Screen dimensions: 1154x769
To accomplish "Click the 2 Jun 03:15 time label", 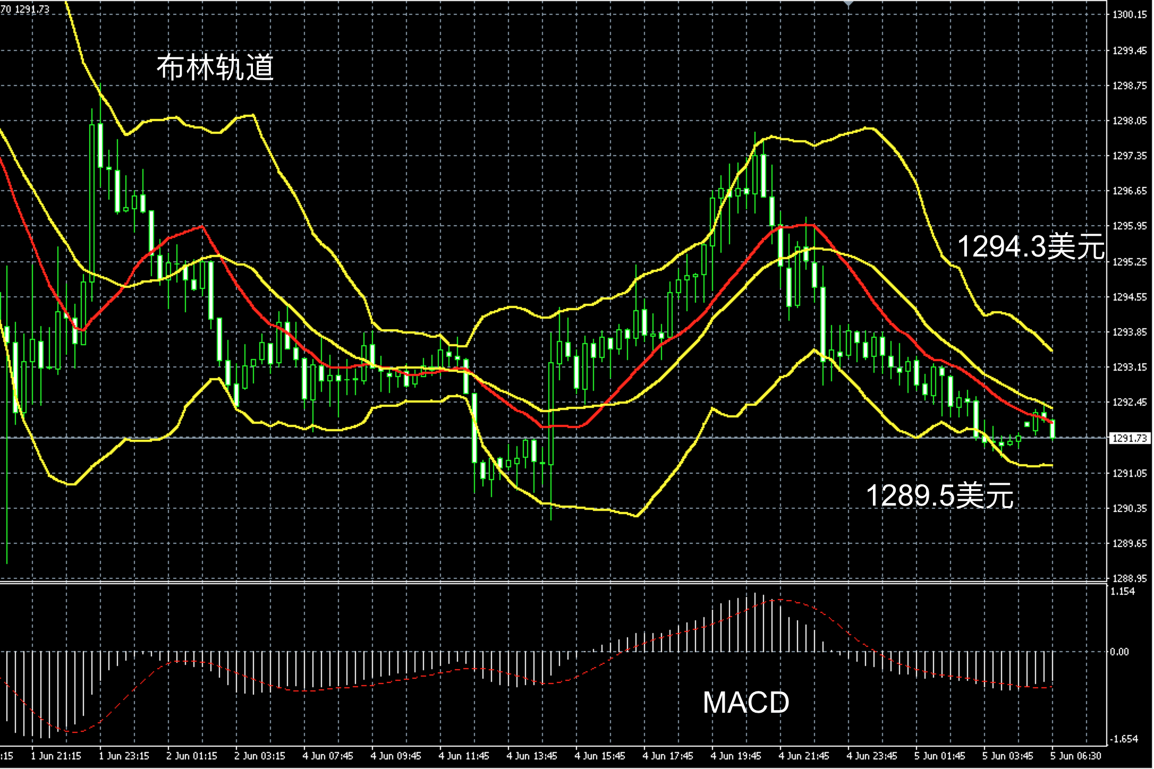I will point(260,756).
